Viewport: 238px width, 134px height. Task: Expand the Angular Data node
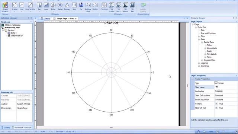(202, 60)
